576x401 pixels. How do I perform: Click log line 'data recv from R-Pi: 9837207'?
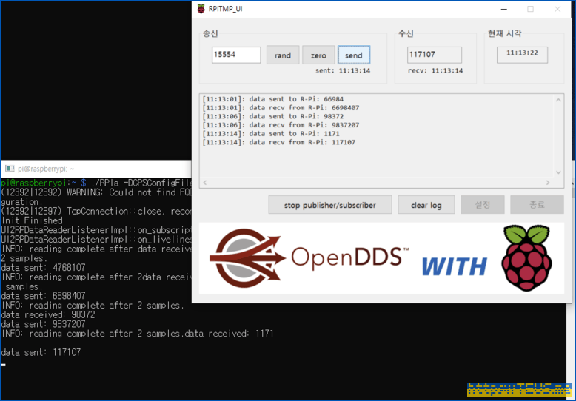click(281, 125)
